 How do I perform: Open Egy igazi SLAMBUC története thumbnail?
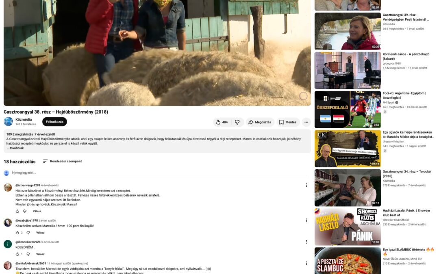tap(348, 261)
